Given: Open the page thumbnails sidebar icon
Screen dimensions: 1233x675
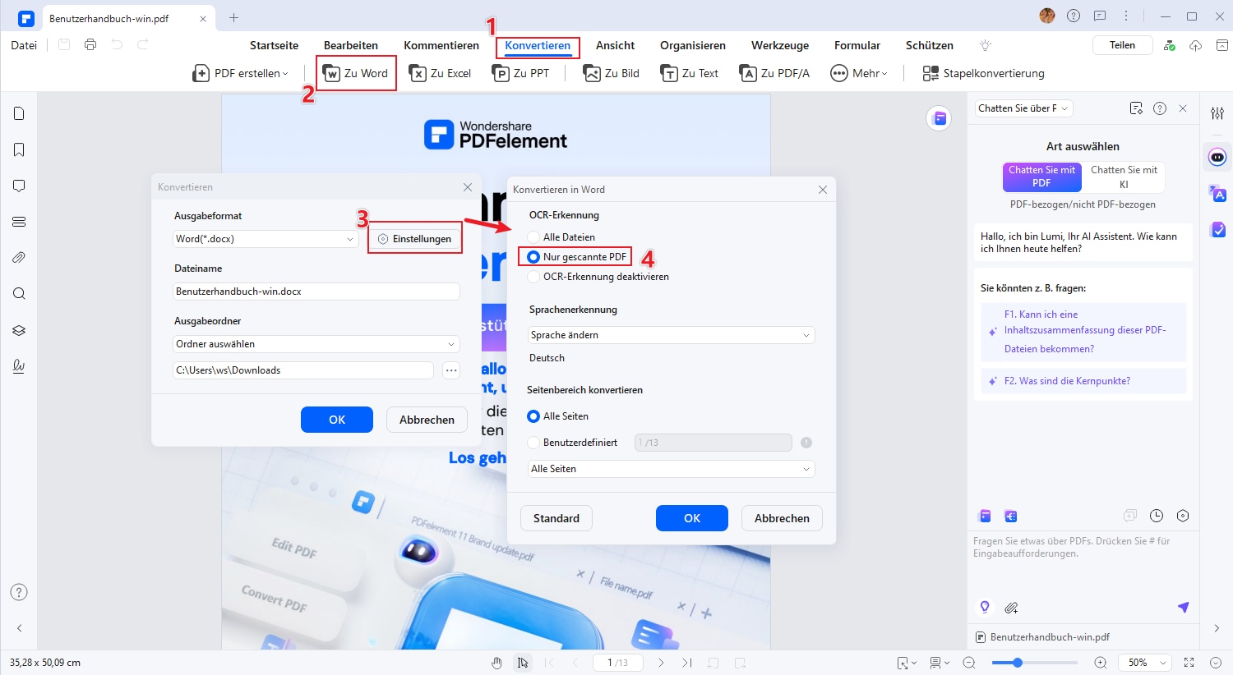Looking at the screenshot, I should (19, 113).
